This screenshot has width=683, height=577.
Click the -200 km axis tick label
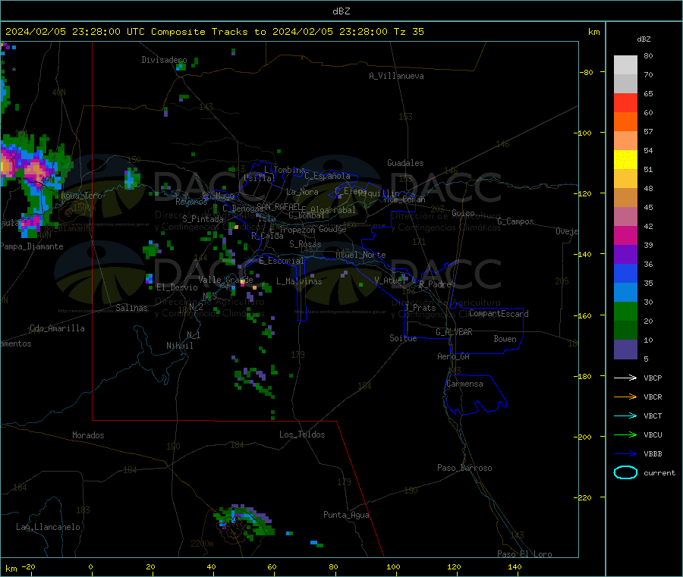tap(584, 437)
